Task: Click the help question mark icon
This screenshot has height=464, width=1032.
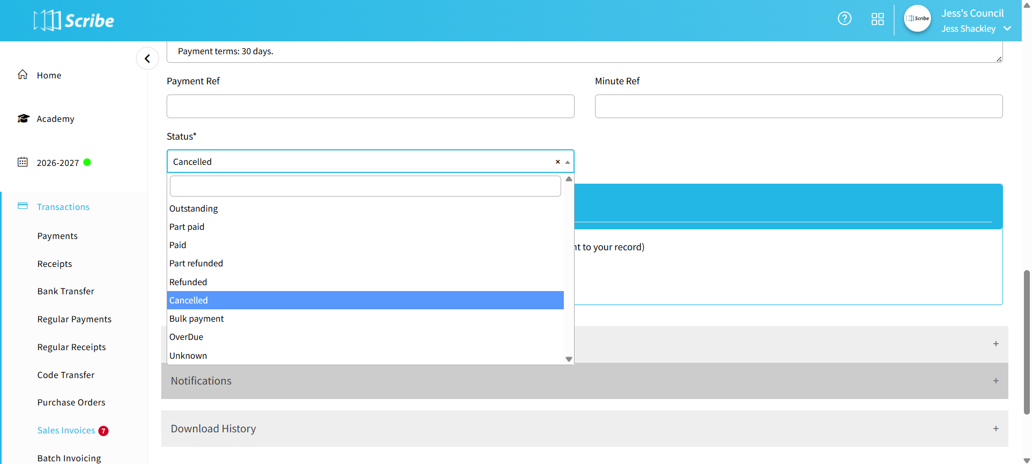Action: tap(844, 19)
